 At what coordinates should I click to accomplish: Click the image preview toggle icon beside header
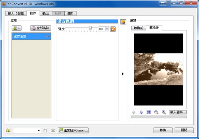(123, 22)
